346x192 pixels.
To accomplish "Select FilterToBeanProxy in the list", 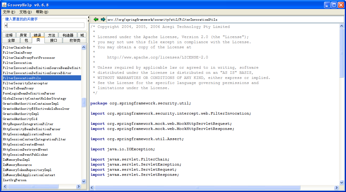I will tap(42, 88).
